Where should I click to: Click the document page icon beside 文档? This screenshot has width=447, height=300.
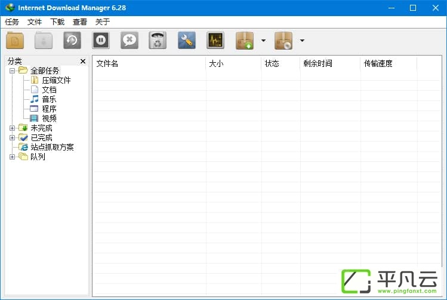35,90
